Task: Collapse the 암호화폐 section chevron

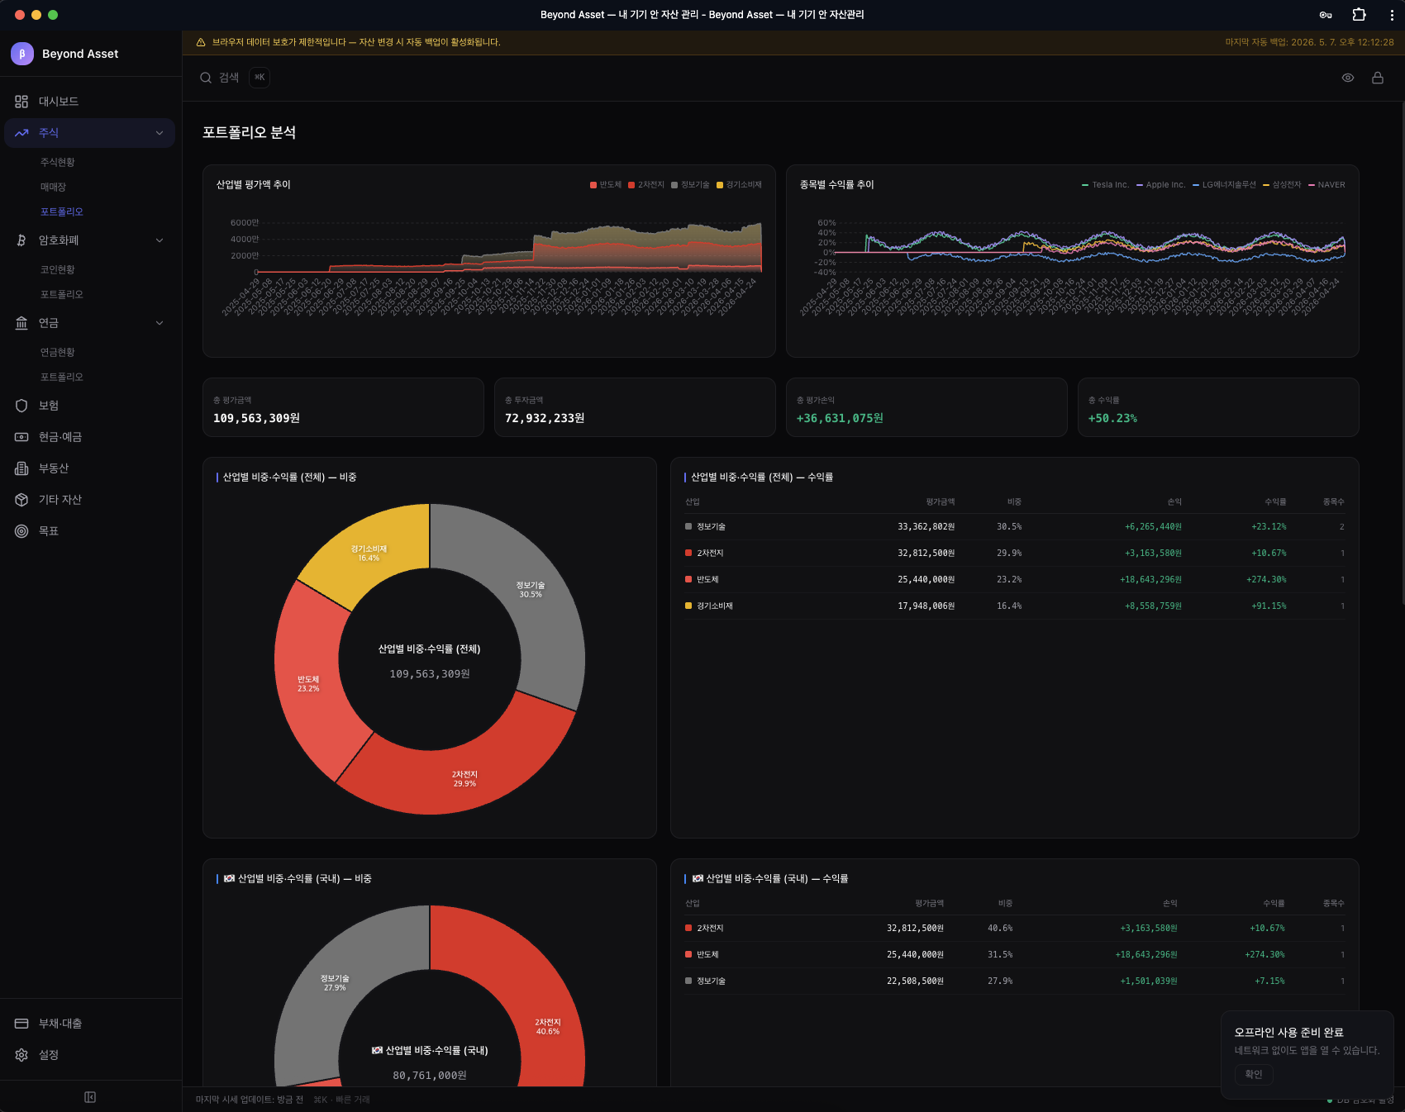Action: (160, 240)
